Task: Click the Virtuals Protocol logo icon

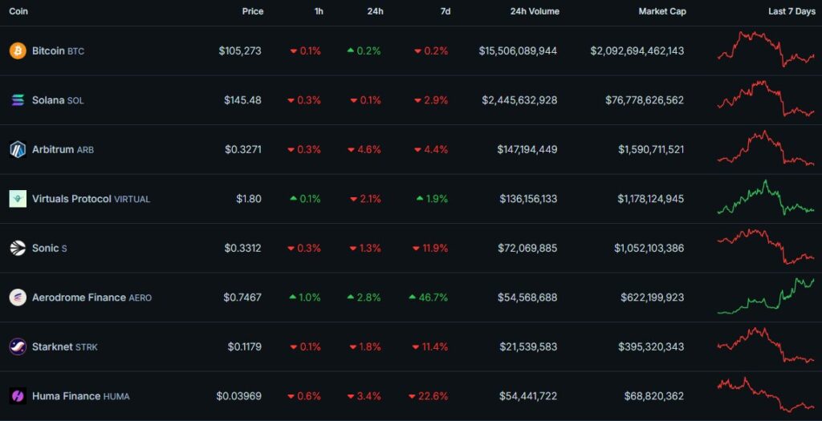Action: (18, 199)
